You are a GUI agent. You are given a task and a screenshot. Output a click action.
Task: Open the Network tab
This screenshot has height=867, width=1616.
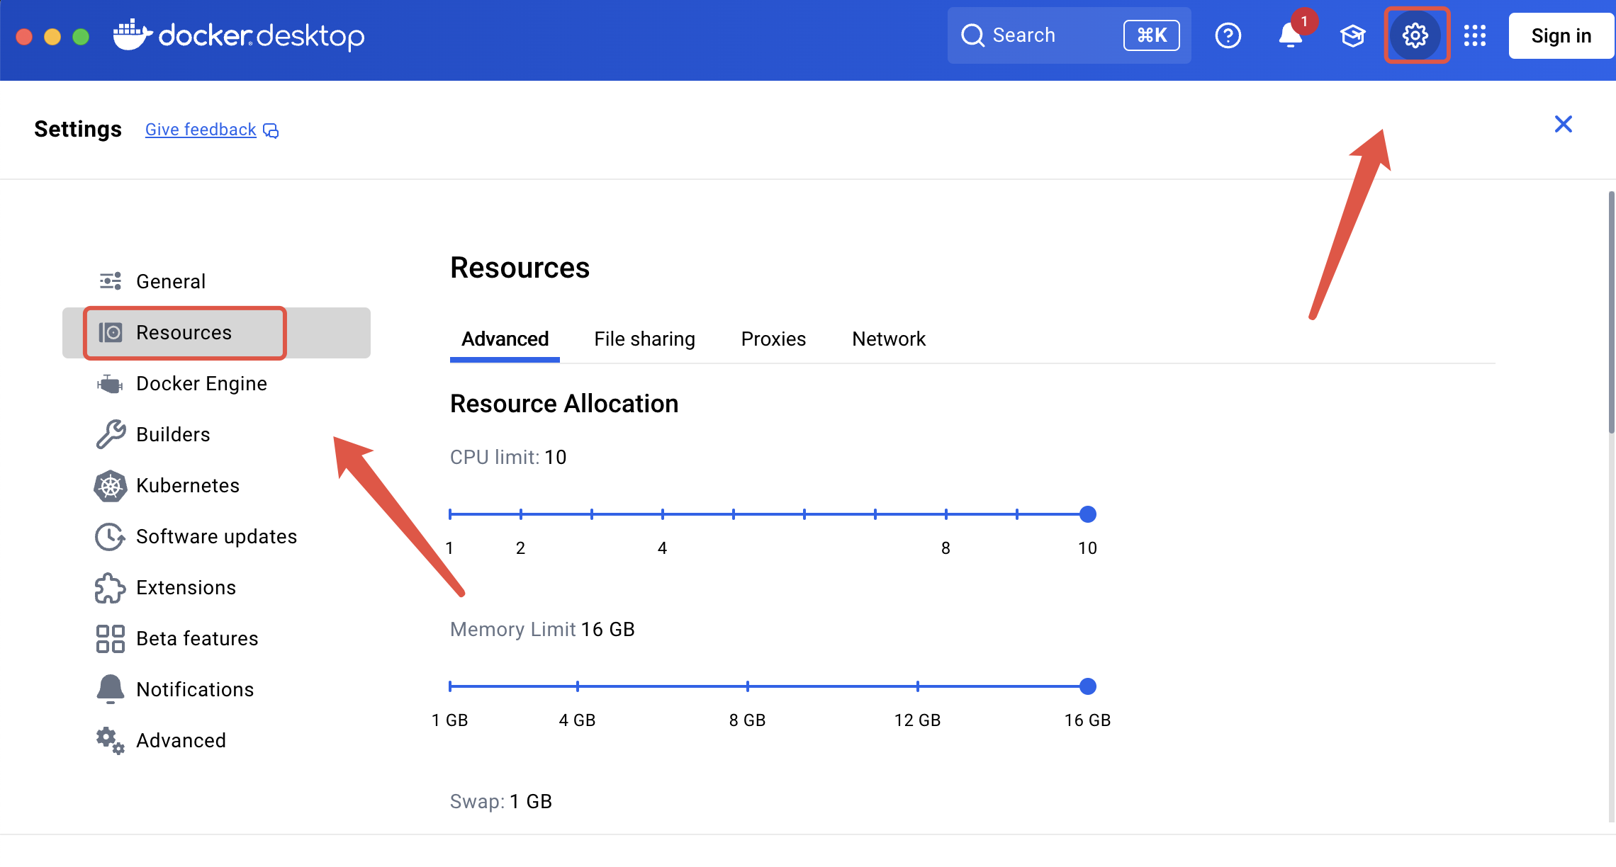pos(888,339)
